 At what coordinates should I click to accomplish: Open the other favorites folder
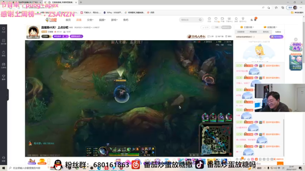297,13
